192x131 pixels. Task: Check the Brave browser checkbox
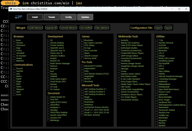point(14,40)
